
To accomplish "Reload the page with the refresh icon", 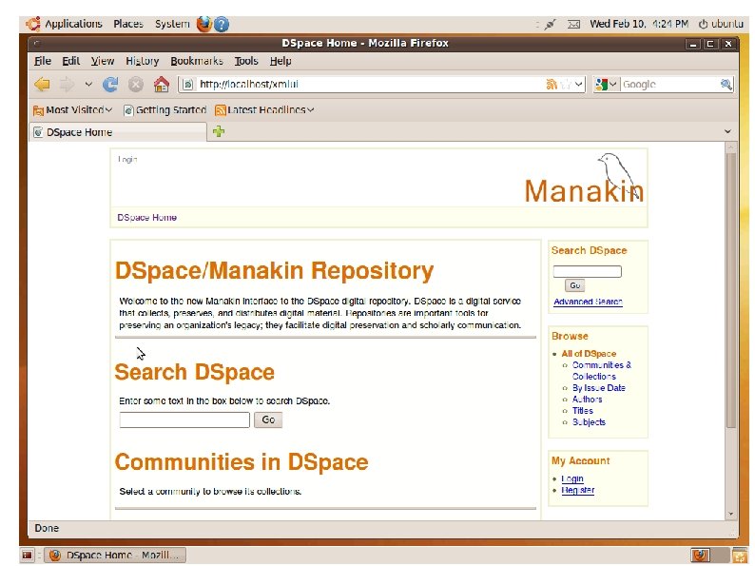I will pyautogui.click(x=110, y=85).
